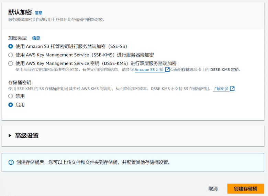Open 信息 link beside 加密类型
268x196 pixels.
point(36,38)
